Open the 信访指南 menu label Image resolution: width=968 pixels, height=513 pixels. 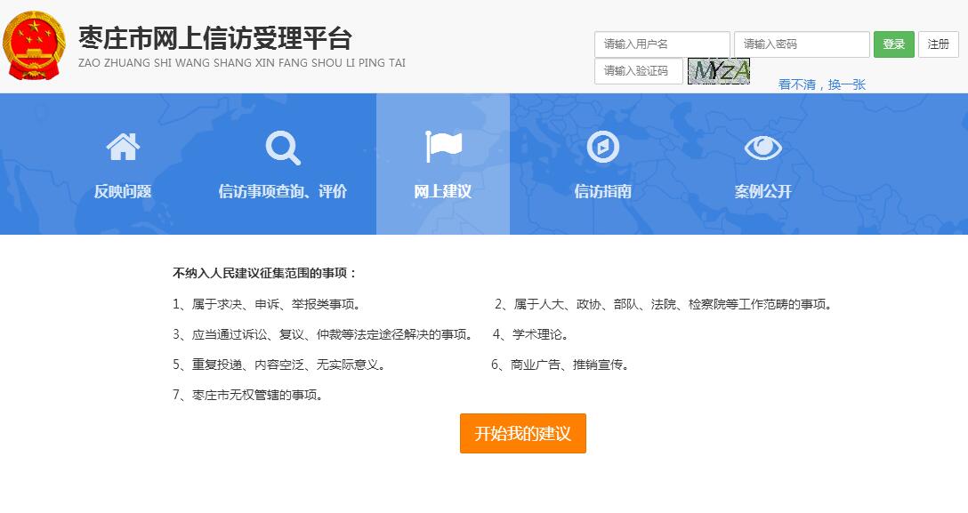pyautogui.click(x=603, y=191)
